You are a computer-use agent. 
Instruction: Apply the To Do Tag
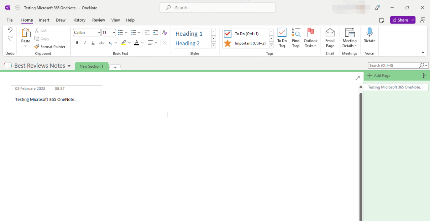(x=282, y=37)
